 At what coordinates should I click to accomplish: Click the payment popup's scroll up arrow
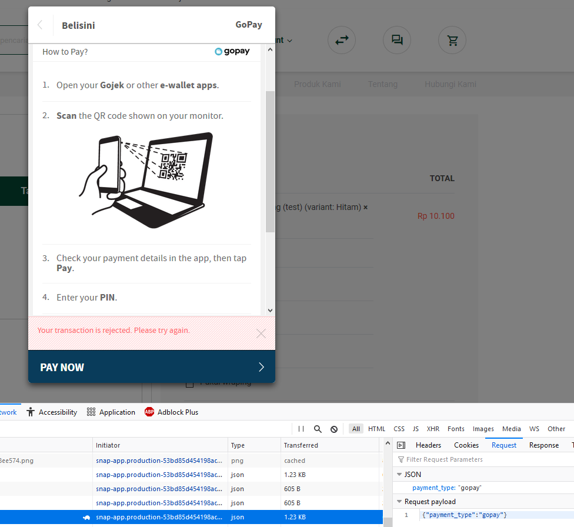(270, 50)
